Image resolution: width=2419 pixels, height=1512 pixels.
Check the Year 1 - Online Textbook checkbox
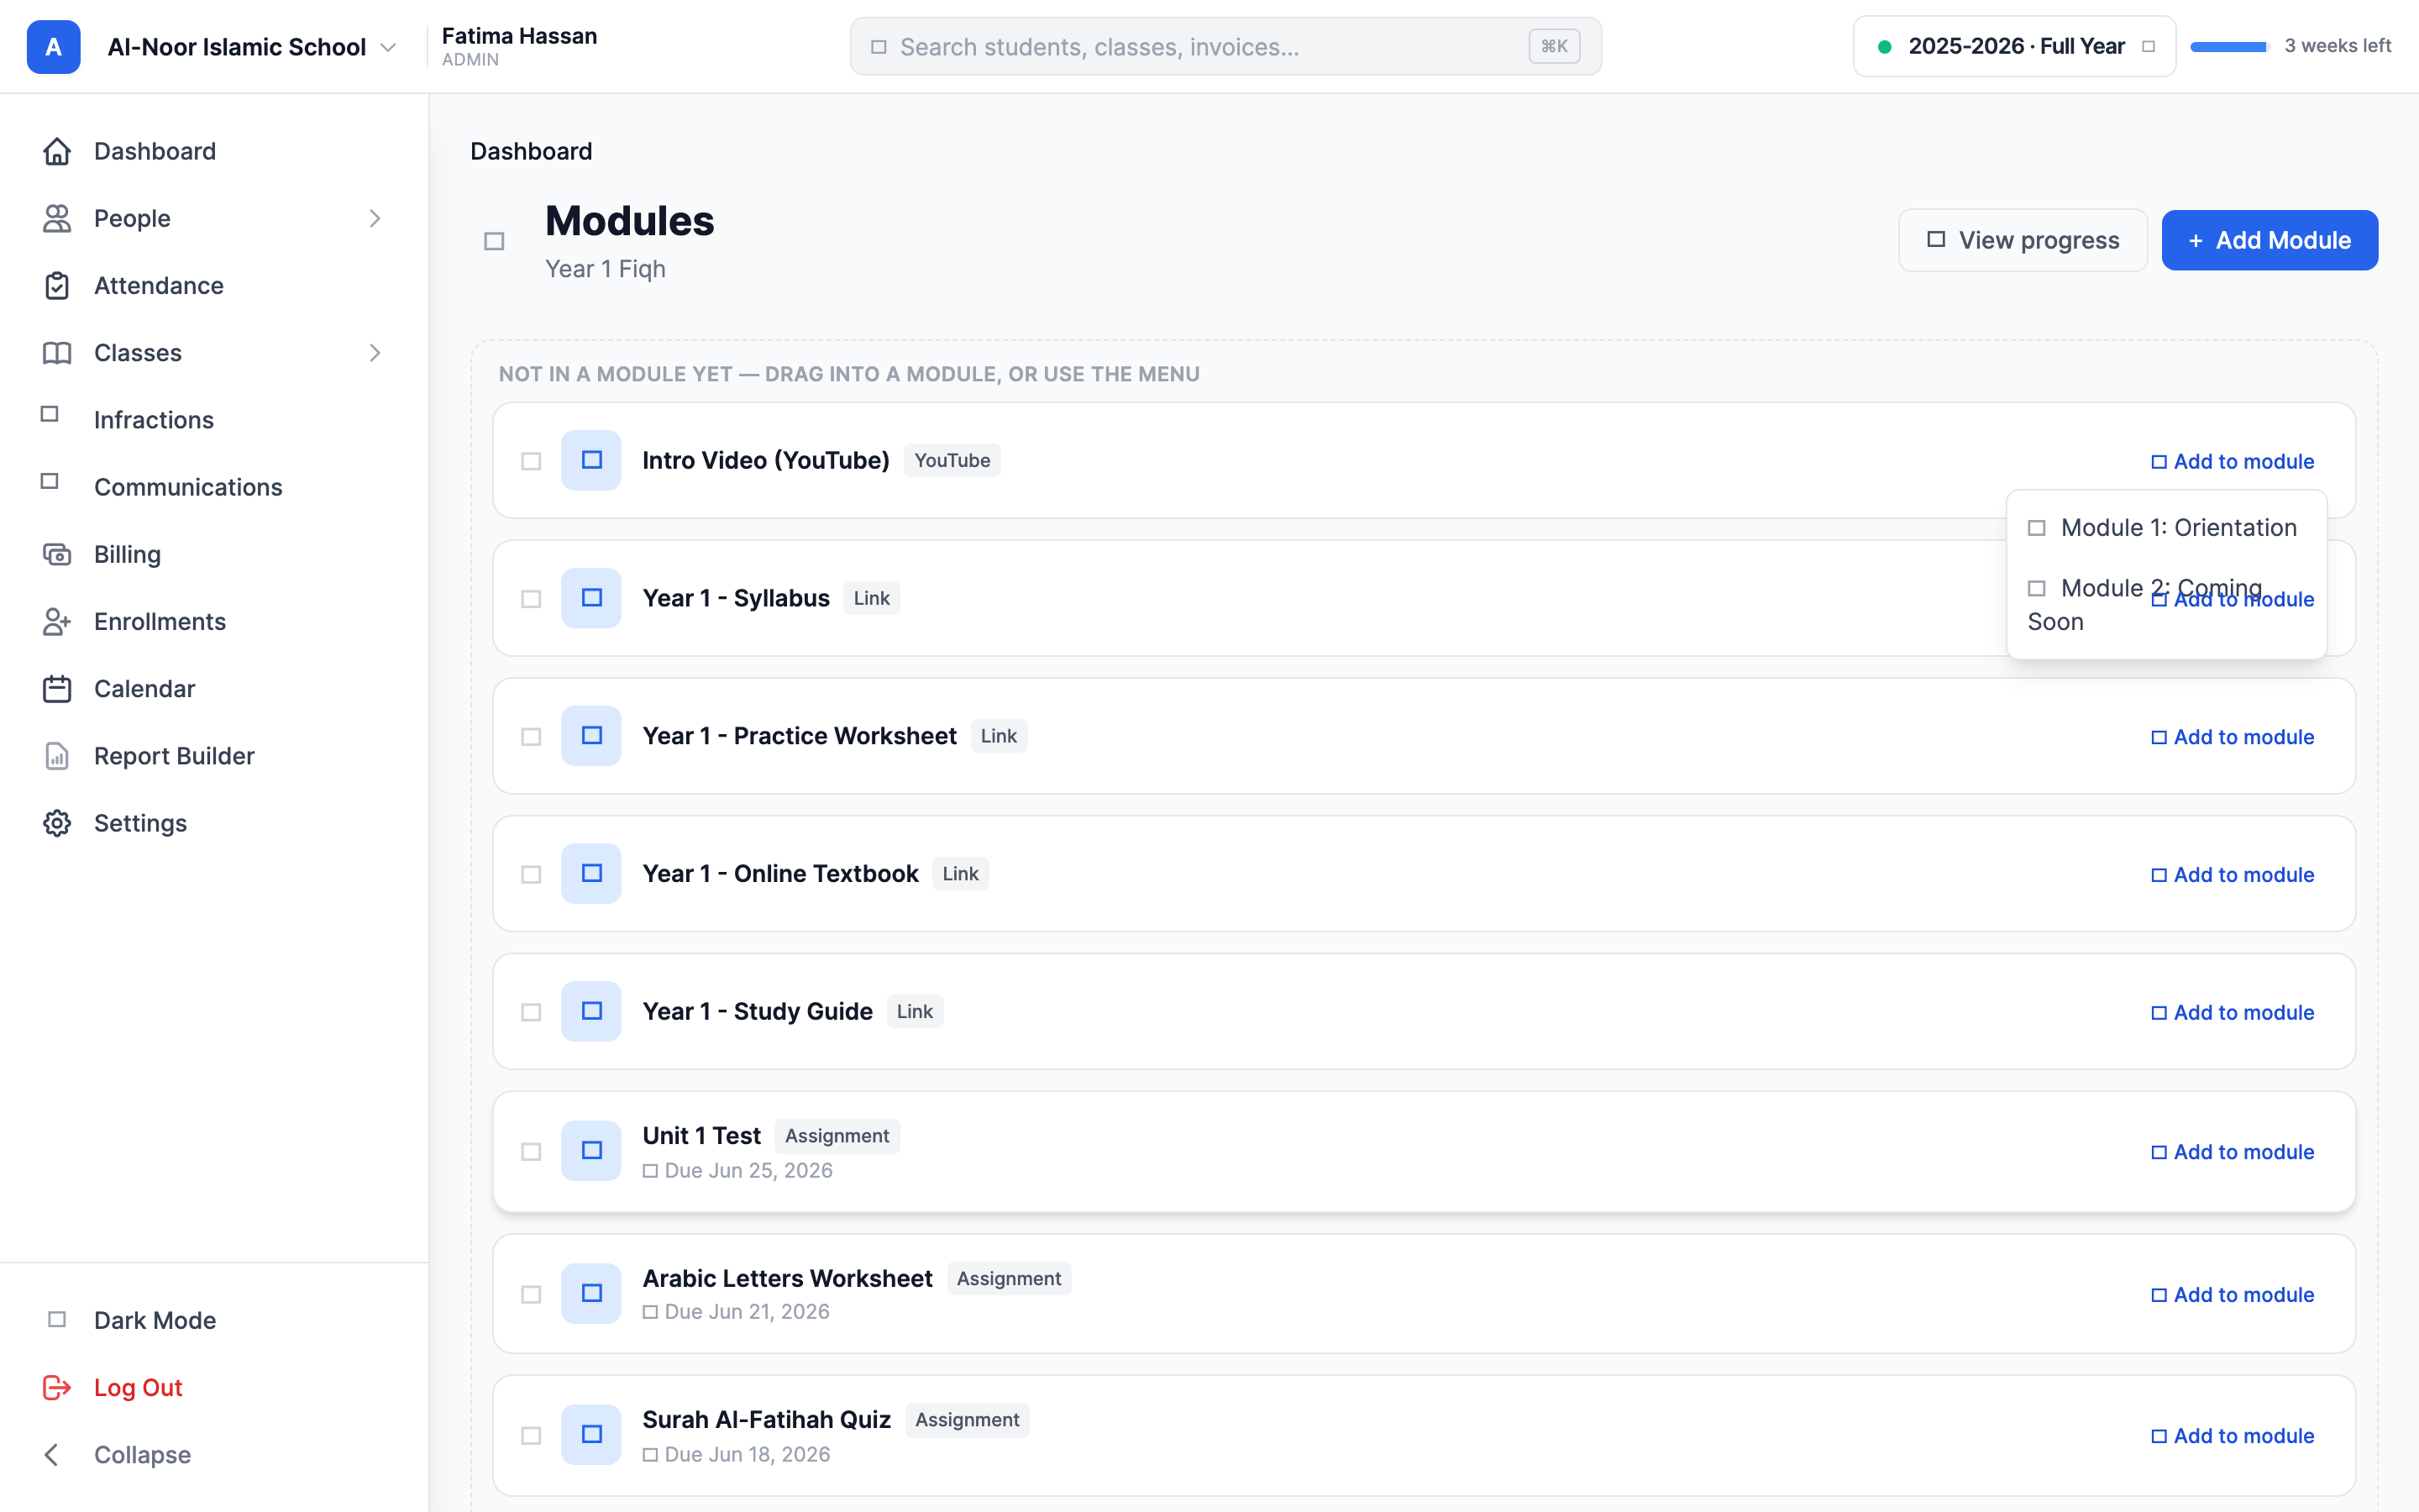click(531, 875)
